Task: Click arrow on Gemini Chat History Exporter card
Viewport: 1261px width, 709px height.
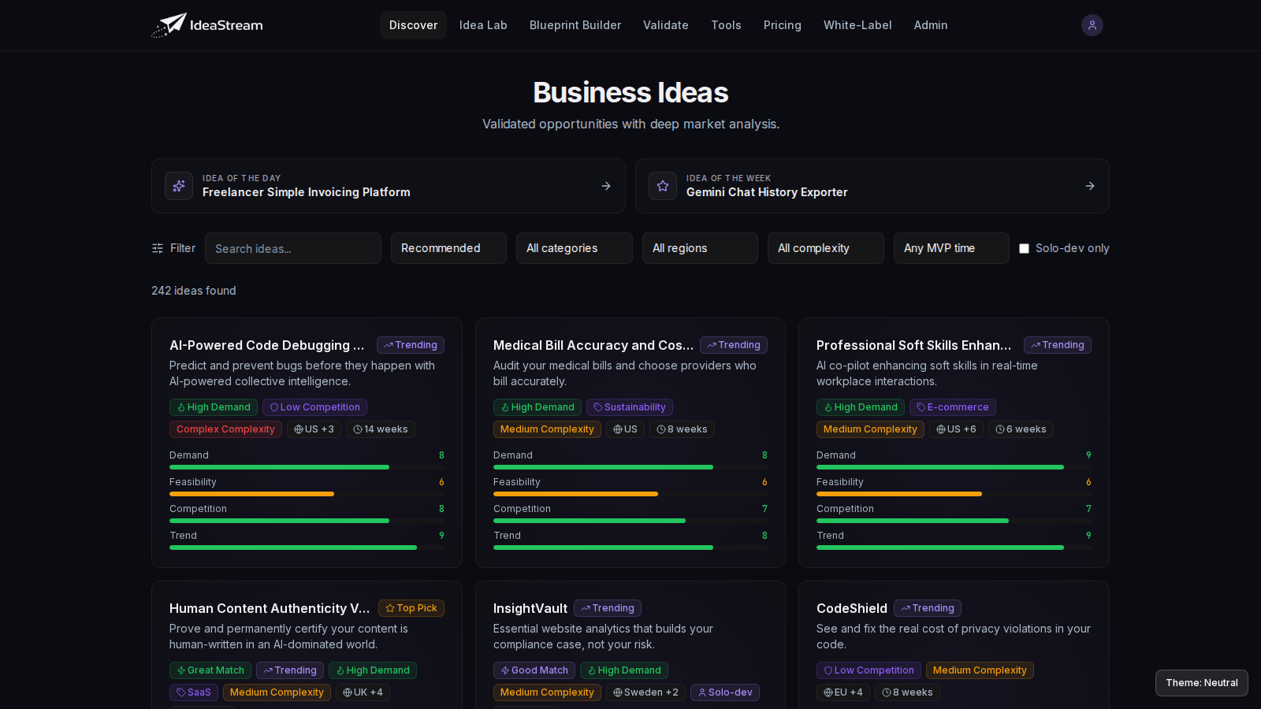Action: pos(1090,186)
